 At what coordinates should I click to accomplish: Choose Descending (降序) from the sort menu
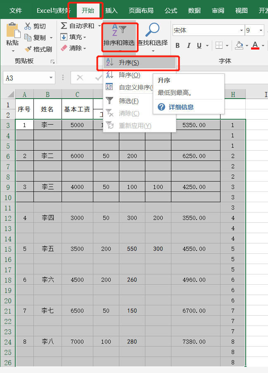[129, 75]
